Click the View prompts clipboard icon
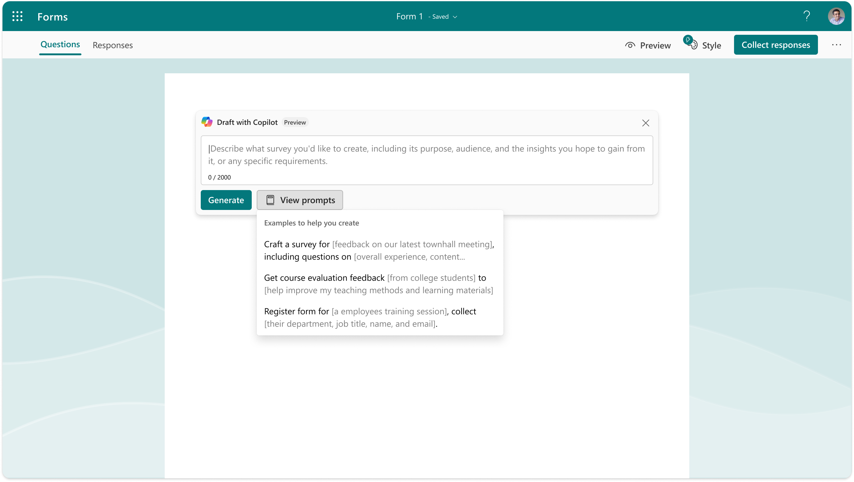 (x=270, y=199)
